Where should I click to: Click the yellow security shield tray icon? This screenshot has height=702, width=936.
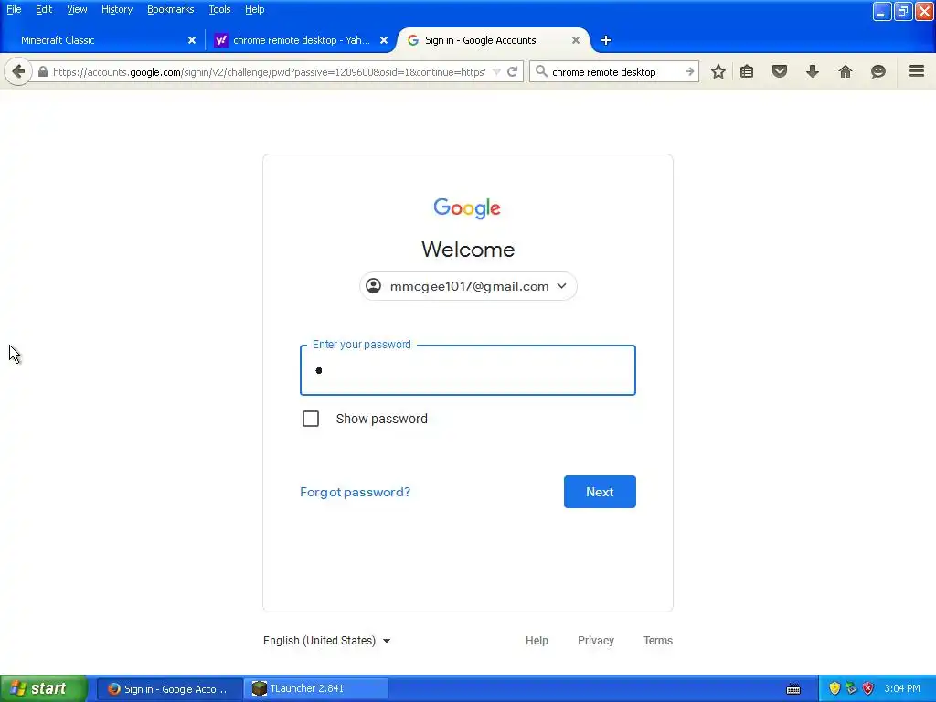835,689
